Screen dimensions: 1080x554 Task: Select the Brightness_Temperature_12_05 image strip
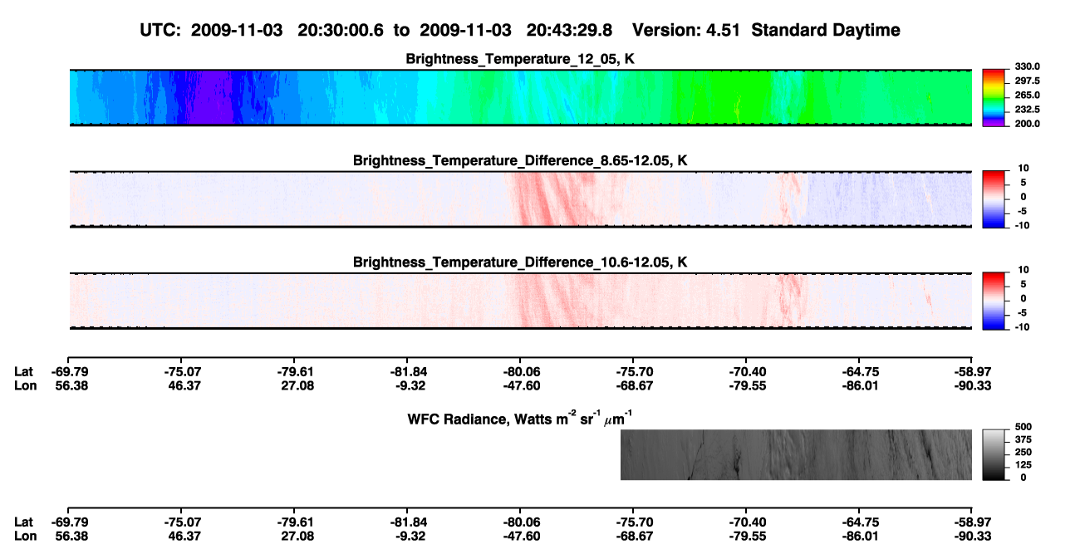[x=520, y=97]
